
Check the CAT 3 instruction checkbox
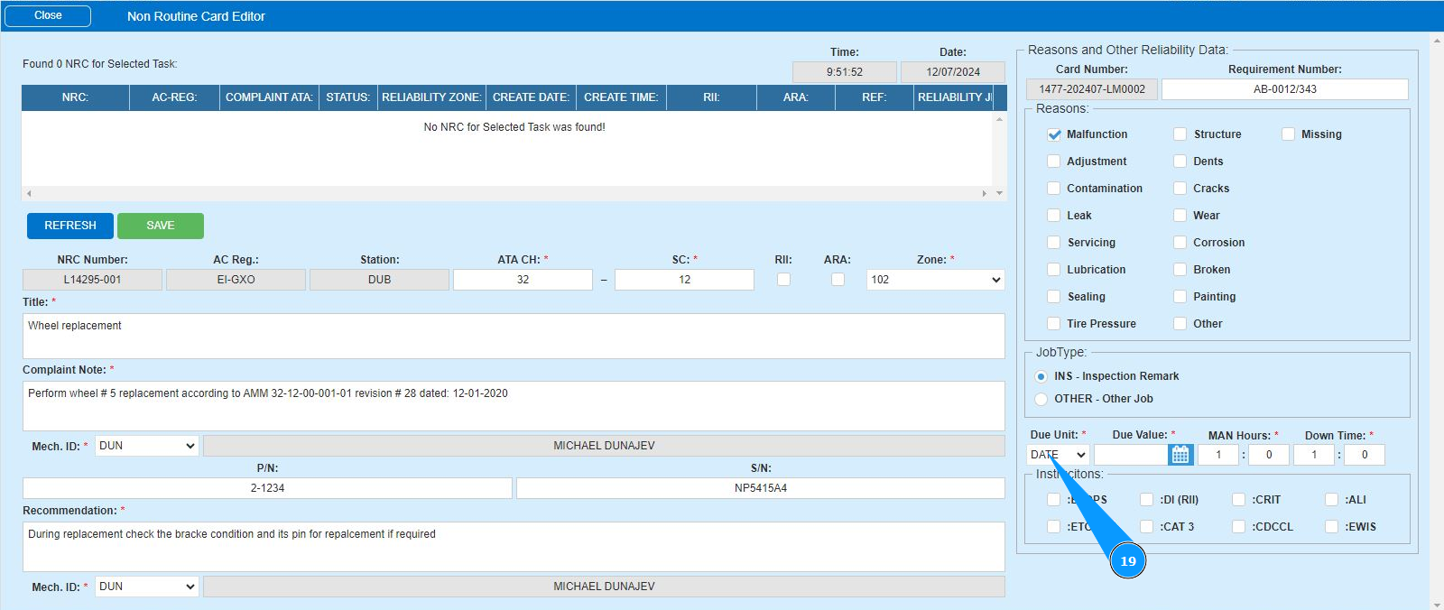[1146, 527]
